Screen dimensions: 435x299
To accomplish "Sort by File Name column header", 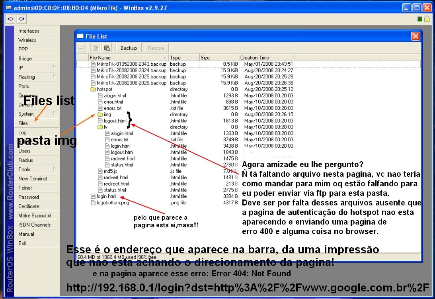I will (128, 57).
